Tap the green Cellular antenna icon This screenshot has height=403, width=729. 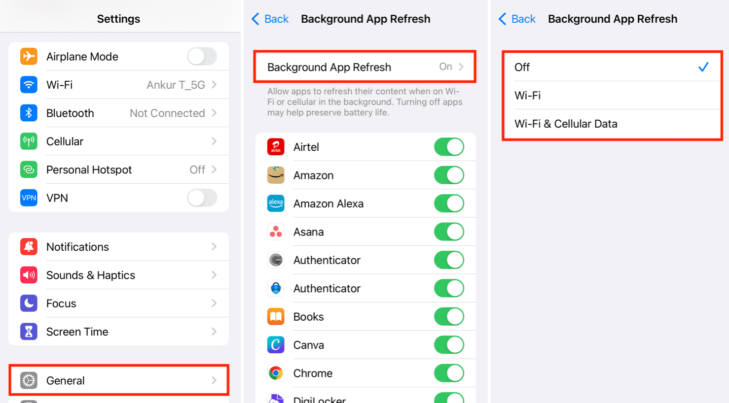[x=29, y=141]
